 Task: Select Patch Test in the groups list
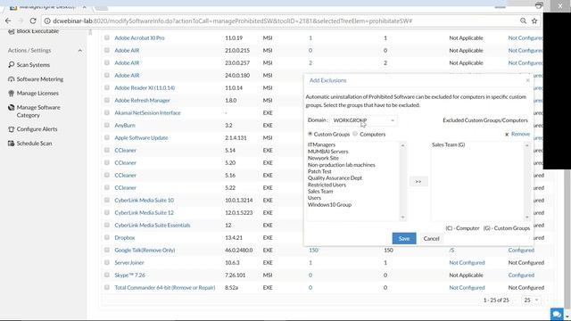click(319, 171)
